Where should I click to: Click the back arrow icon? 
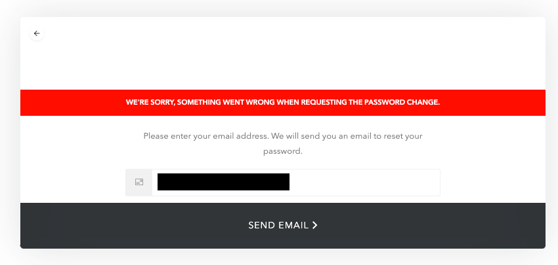[37, 33]
